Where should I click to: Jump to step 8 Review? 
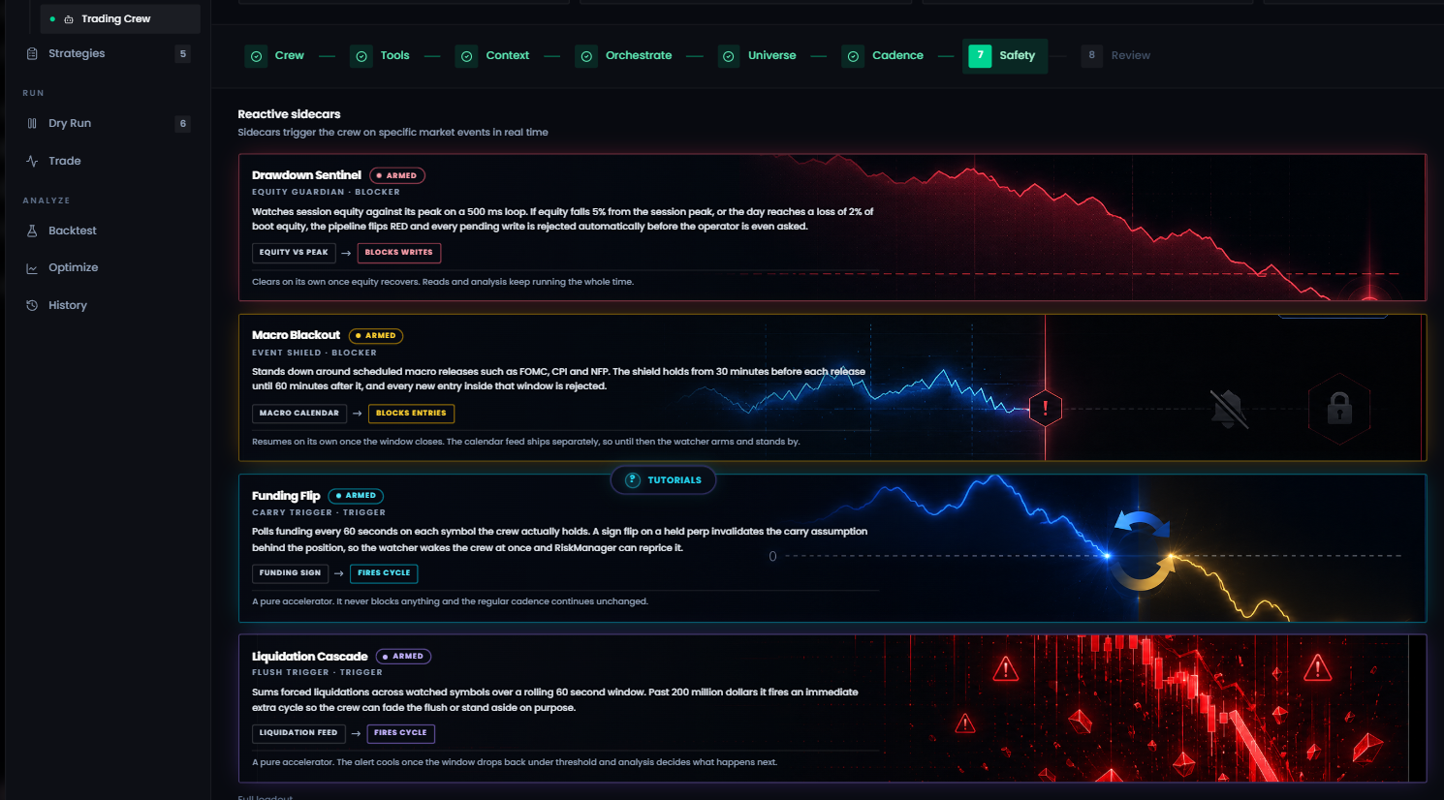click(x=1116, y=56)
